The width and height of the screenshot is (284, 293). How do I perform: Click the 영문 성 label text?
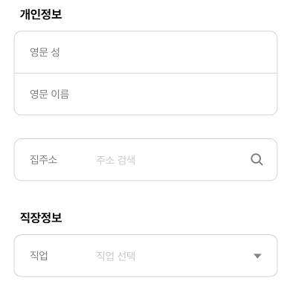click(45, 52)
